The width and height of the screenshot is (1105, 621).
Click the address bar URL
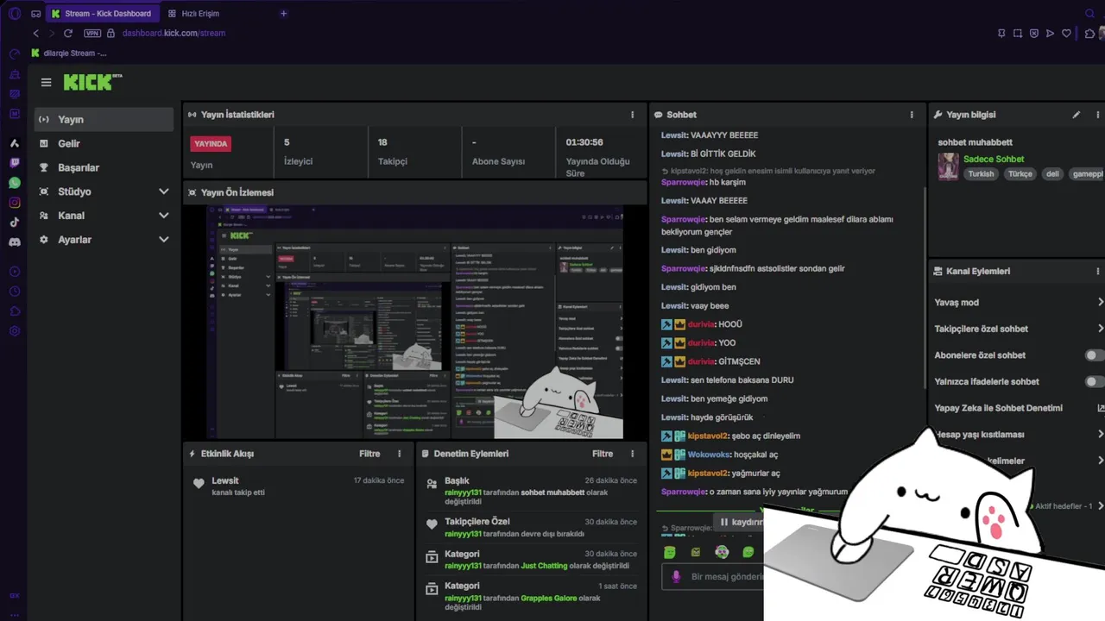[174, 33]
